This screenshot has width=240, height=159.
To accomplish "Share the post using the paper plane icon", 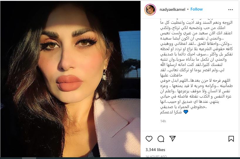I will 173,139.
